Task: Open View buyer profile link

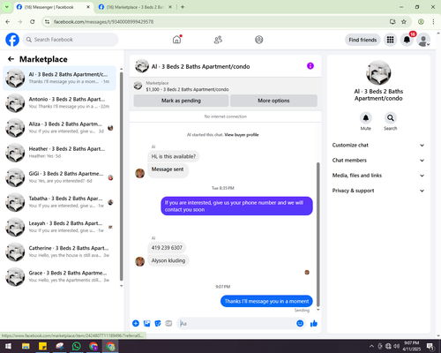Action: click(242, 135)
